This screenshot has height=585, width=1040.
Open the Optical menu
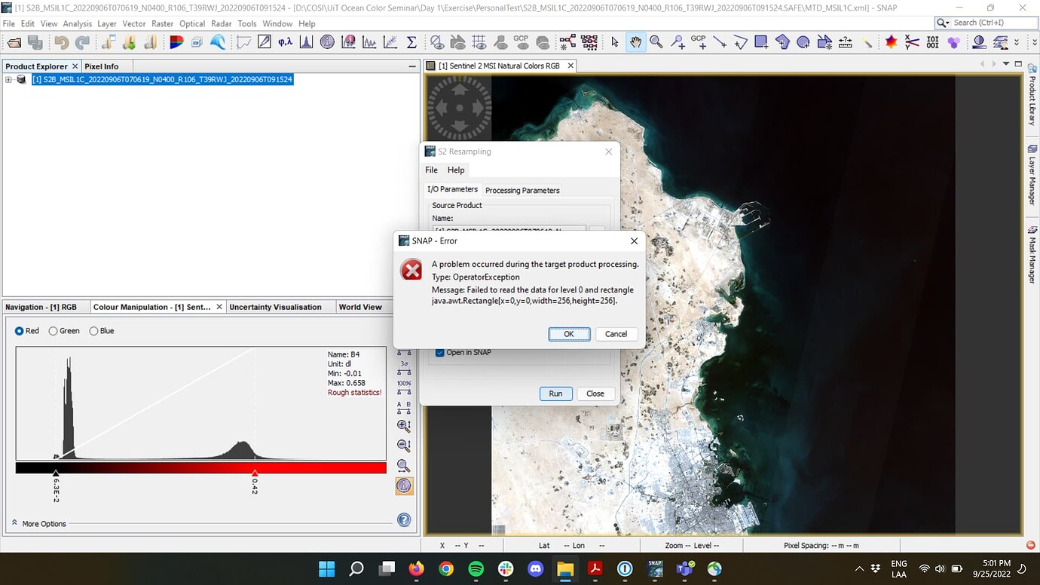[192, 23]
